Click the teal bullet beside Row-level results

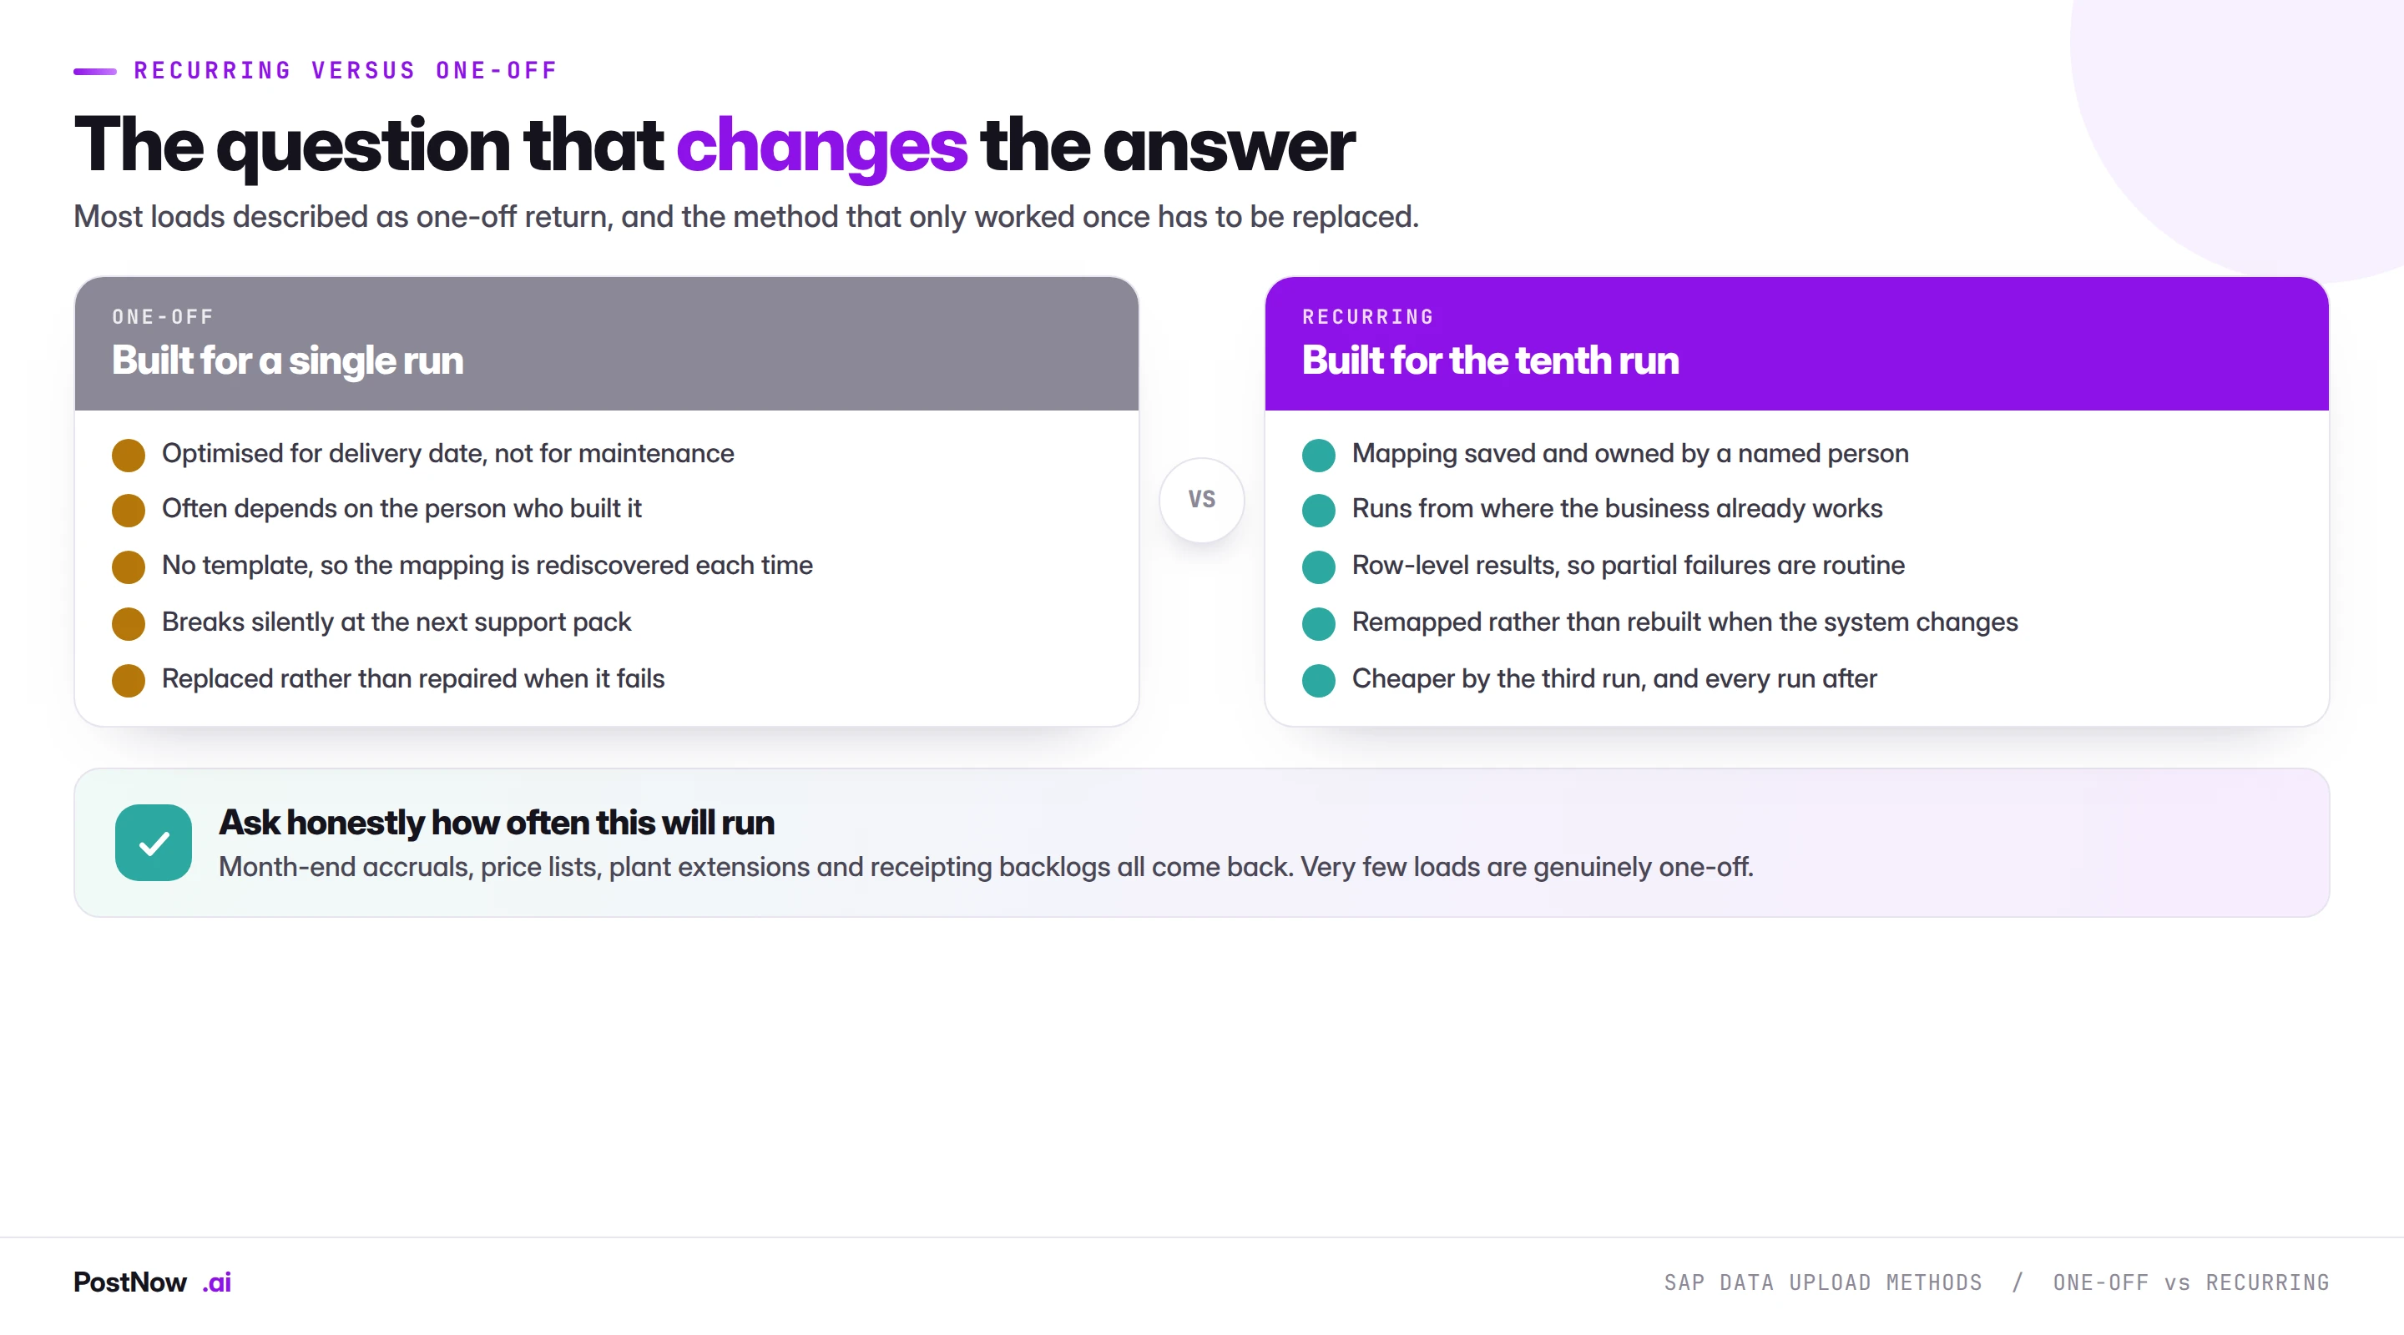[x=1319, y=567]
